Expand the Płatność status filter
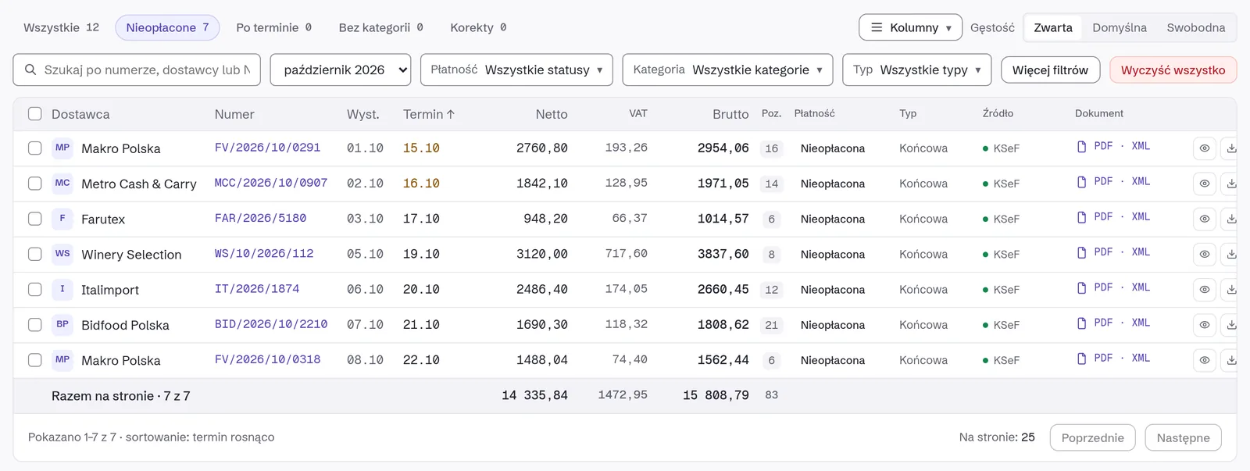This screenshot has height=471, width=1250. [516, 70]
